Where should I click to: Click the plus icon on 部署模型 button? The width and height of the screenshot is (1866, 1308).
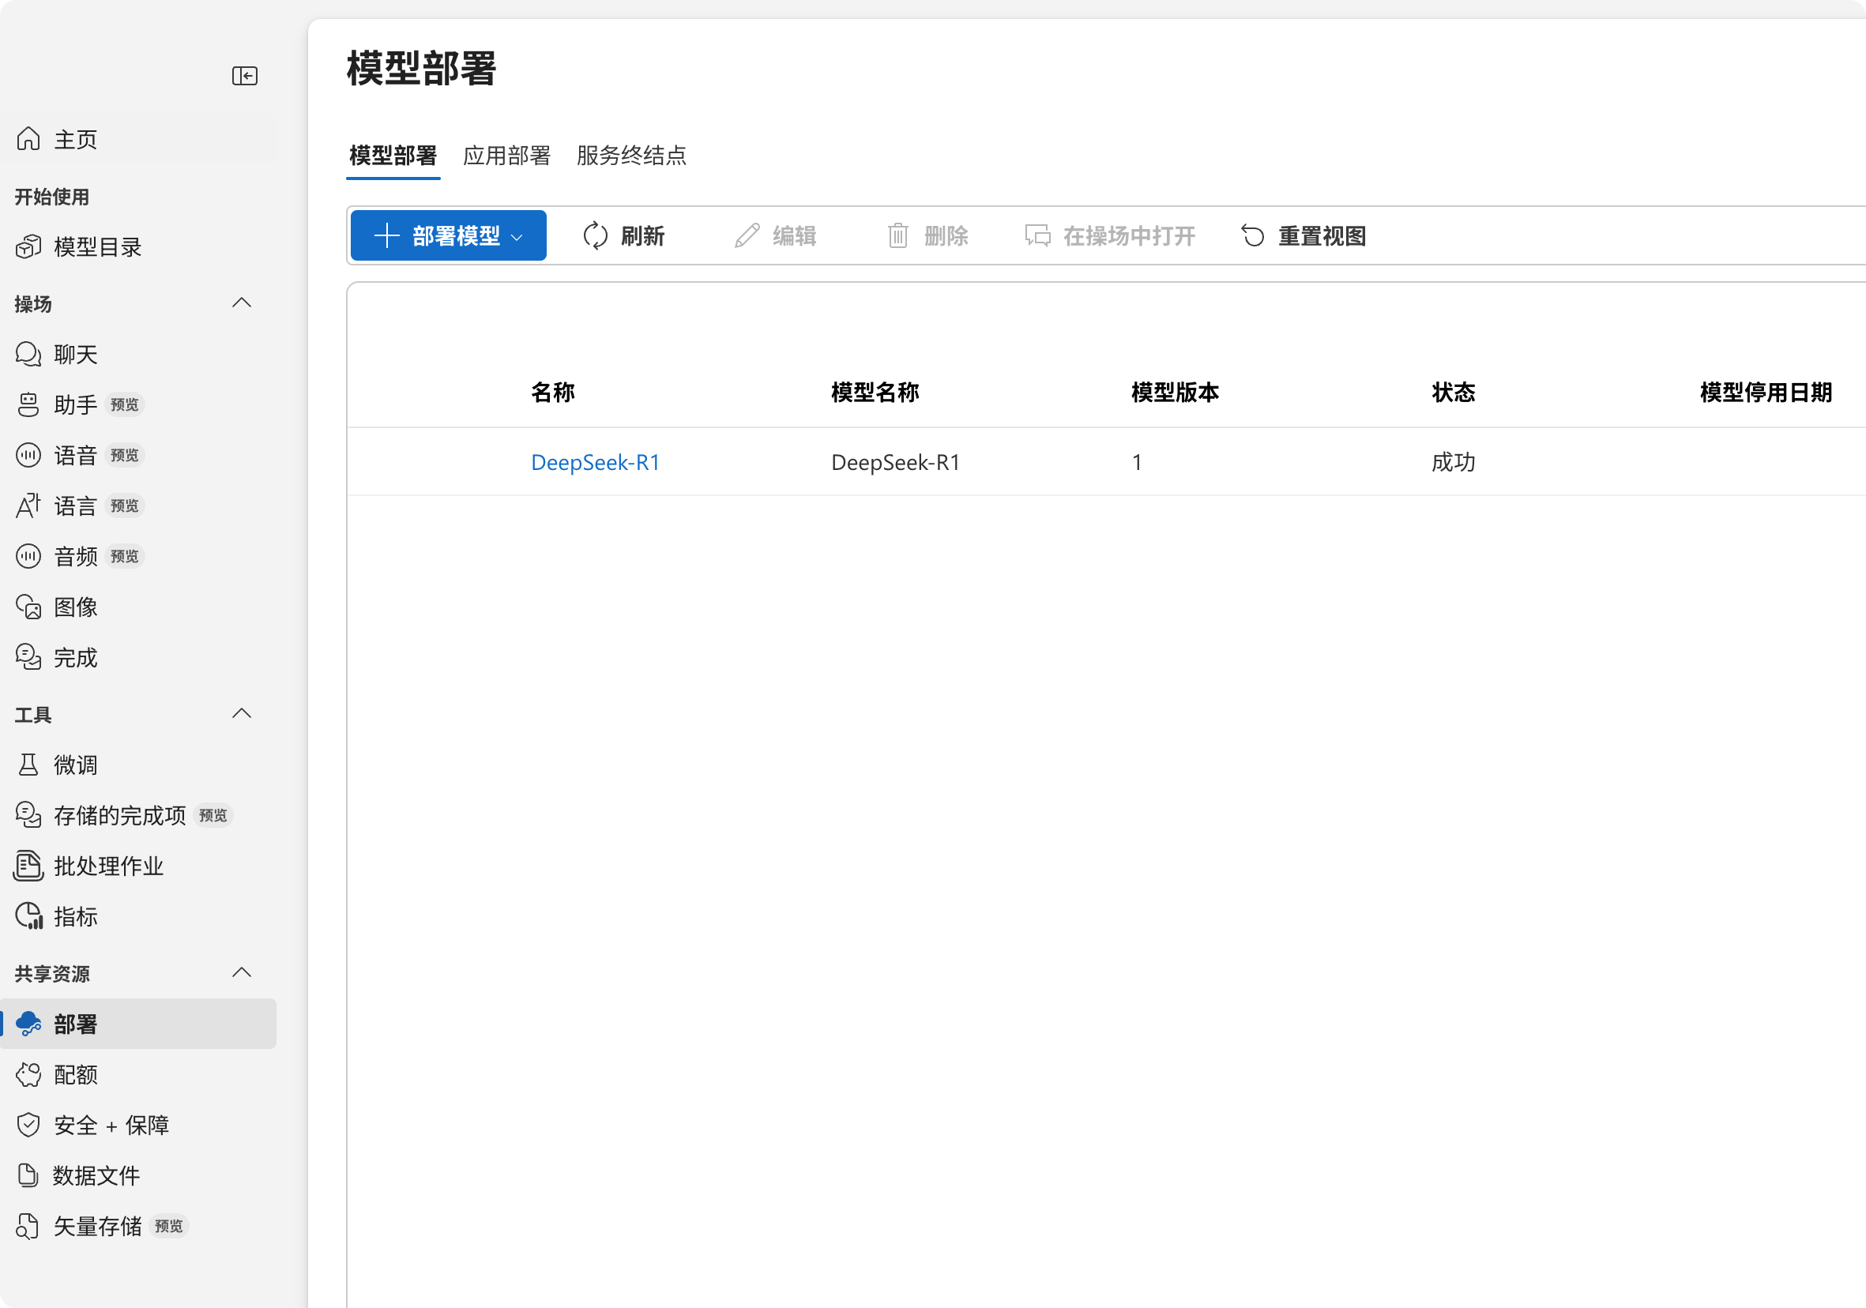387,235
